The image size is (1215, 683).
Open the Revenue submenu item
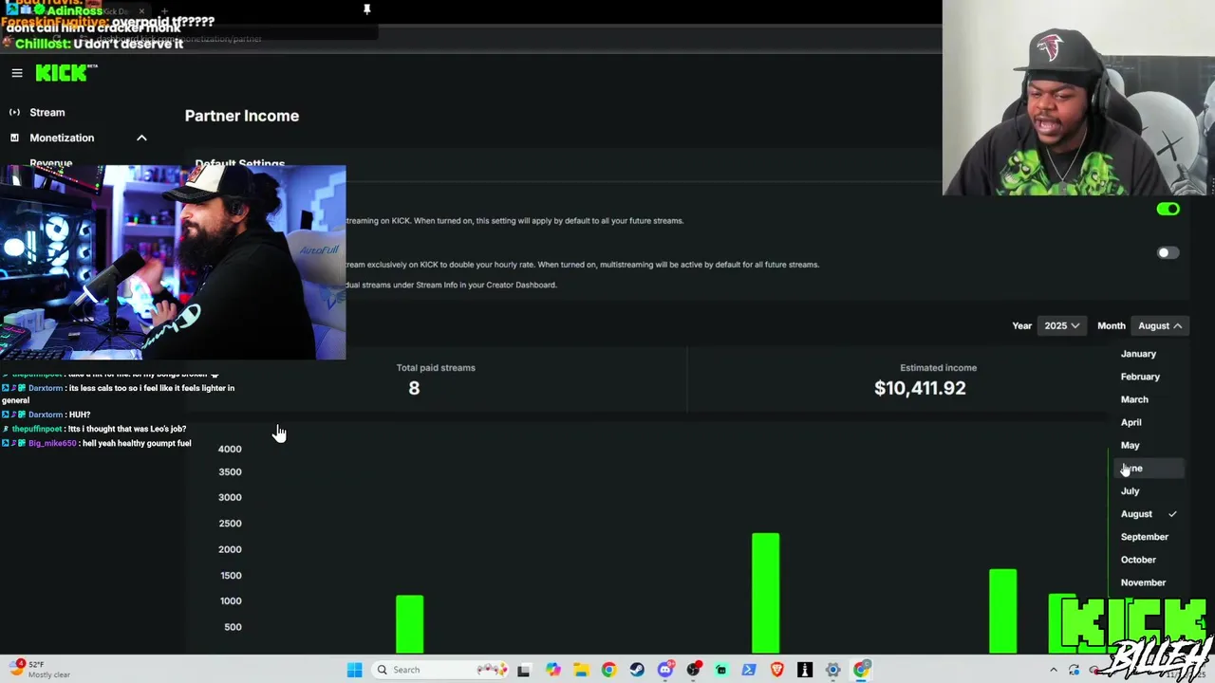[50, 162]
